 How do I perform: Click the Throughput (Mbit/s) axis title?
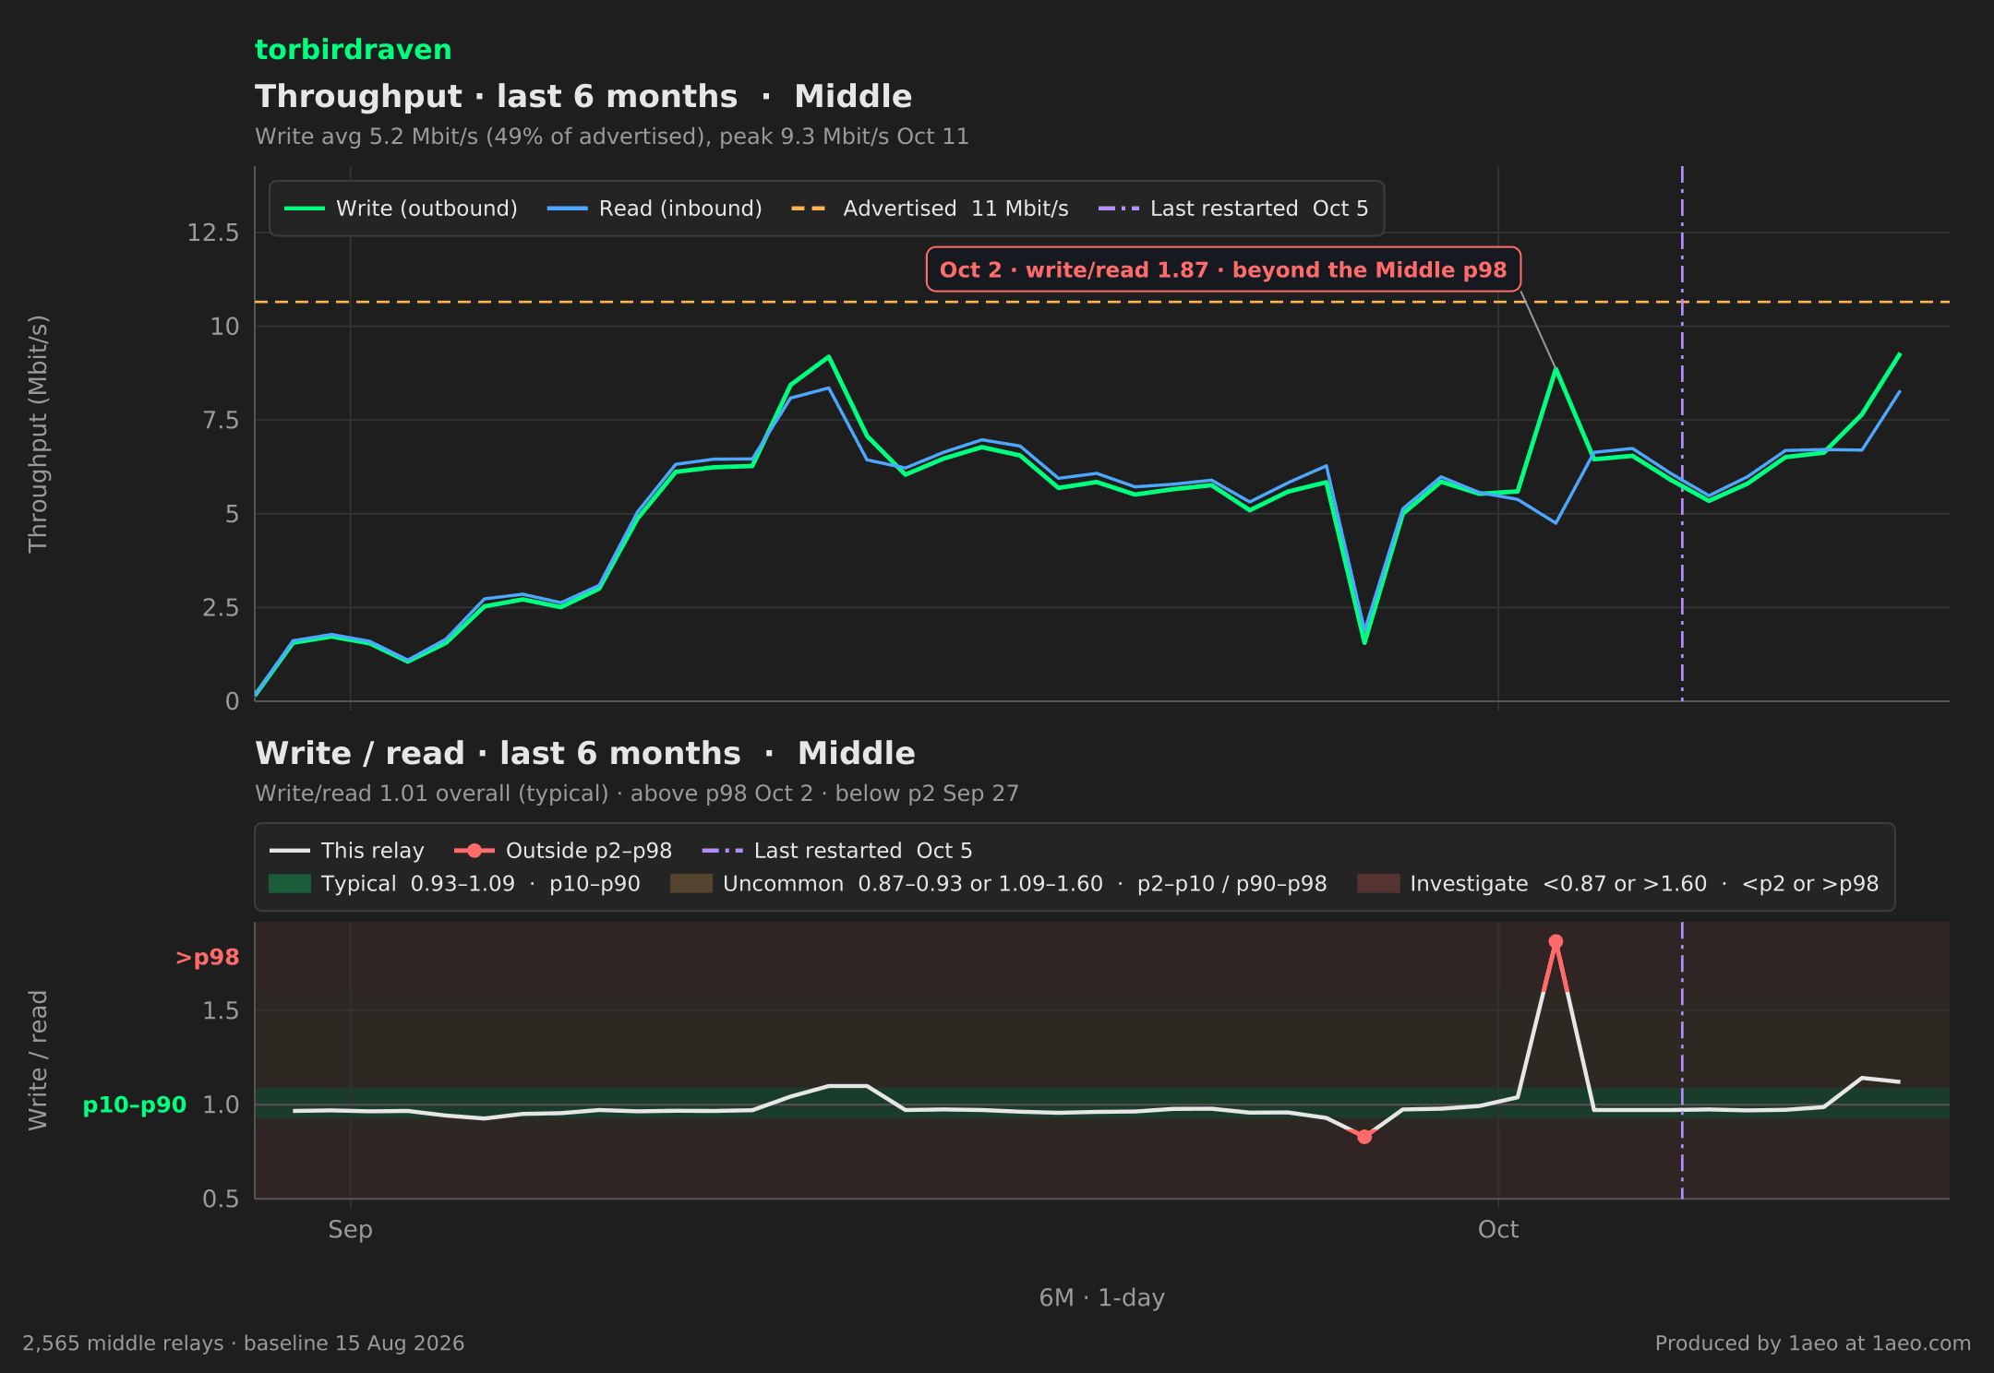coord(38,434)
